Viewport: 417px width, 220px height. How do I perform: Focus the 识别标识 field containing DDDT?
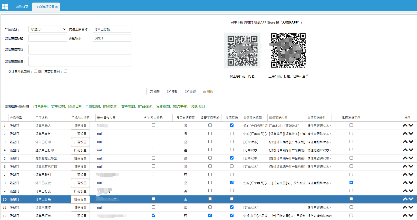click(112, 38)
